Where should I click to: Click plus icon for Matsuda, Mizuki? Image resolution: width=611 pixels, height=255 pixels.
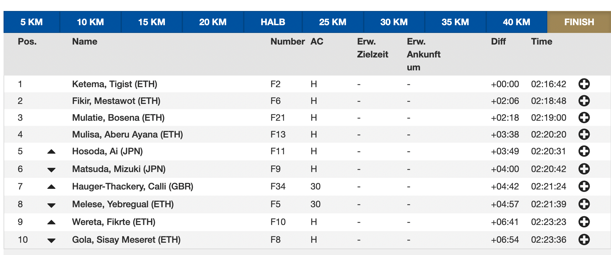[x=584, y=169]
